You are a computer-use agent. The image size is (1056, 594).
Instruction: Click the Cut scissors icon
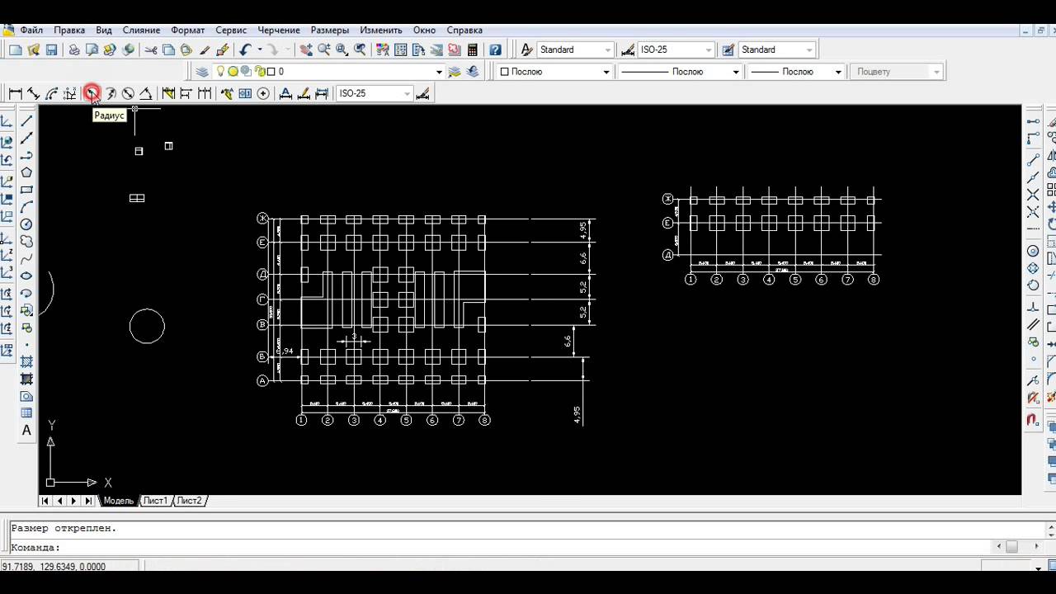pos(150,49)
